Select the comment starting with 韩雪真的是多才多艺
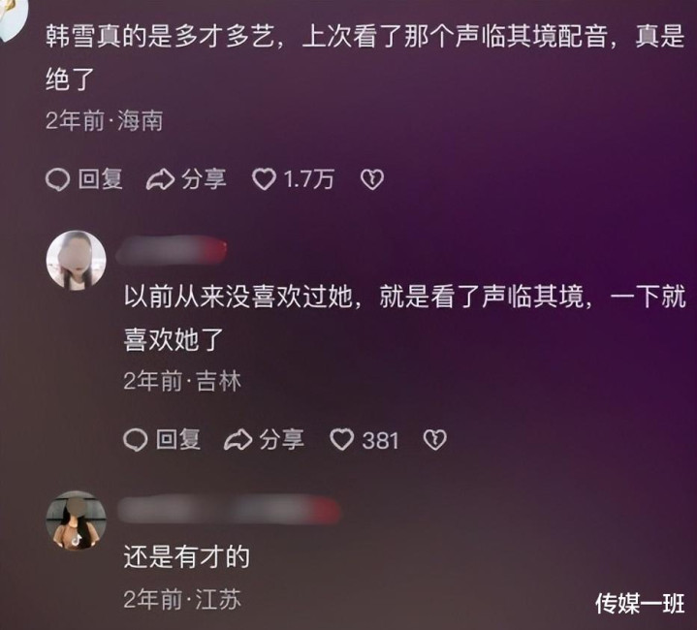The width and height of the screenshot is (697, 630). click(364, 58)
